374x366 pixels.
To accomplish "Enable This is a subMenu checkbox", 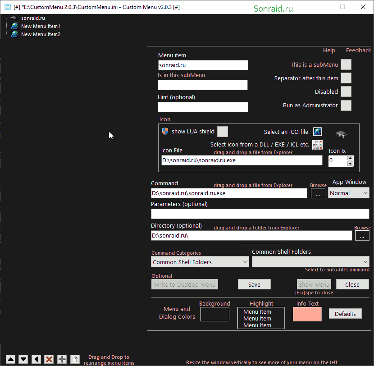I will click(x=346, y=64).
